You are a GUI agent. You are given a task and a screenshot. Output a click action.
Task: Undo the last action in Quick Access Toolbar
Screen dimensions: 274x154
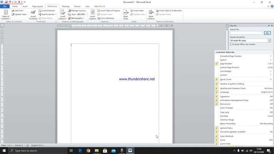[x=10, y=2]
